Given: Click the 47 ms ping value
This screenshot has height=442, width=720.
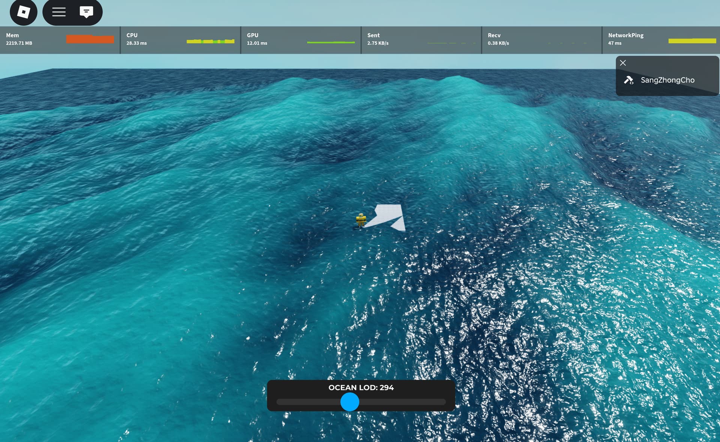Looking at the screenshot, I should tap(615, 43).
